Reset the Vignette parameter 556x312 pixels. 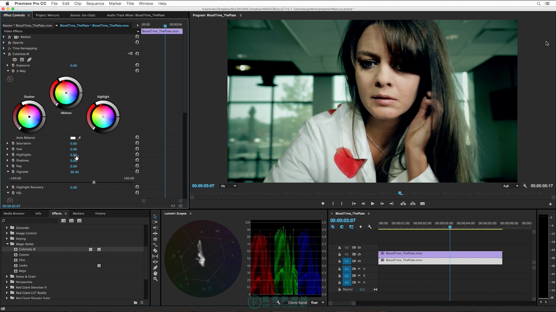click(x=137, y=172)
